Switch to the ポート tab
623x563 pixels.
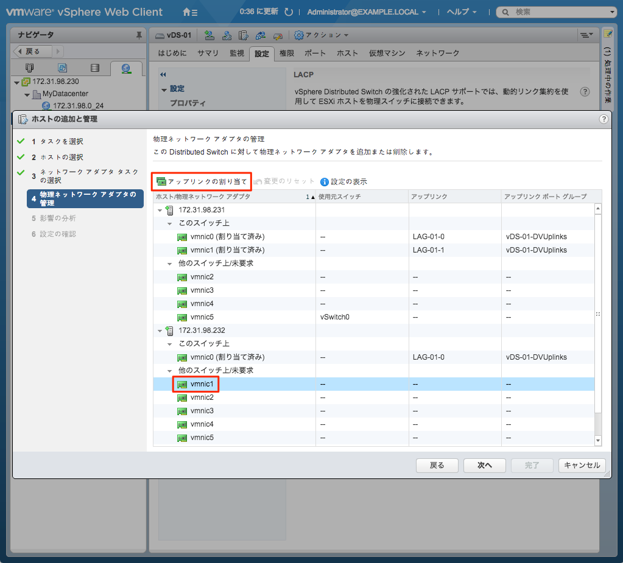click(315, 53)
